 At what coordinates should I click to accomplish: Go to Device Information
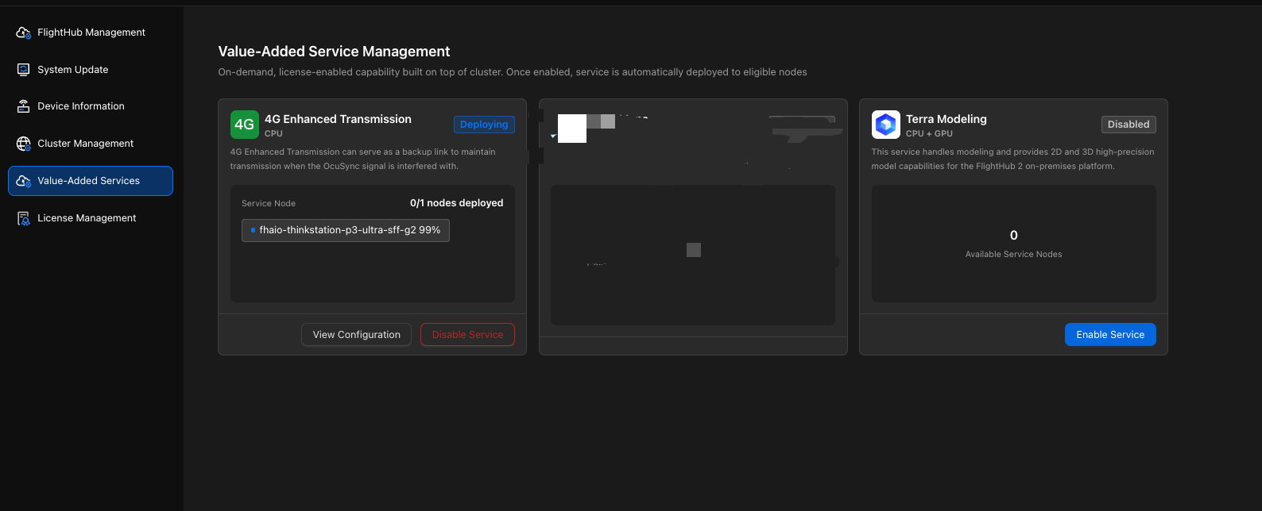tap(91, 106)
